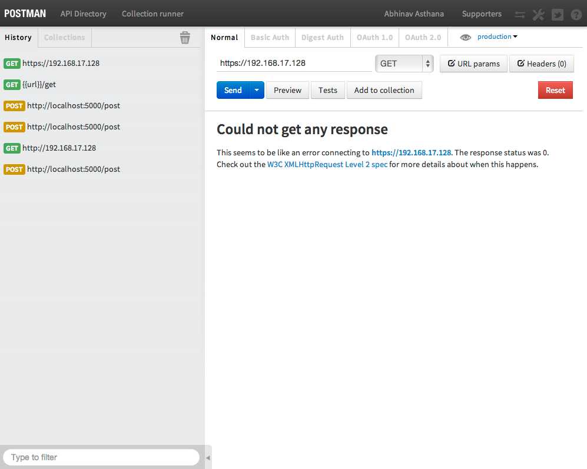Open the GET method dropdown
Screen dimensions: 587x469
pyautogui.click(x=404, y=64)
